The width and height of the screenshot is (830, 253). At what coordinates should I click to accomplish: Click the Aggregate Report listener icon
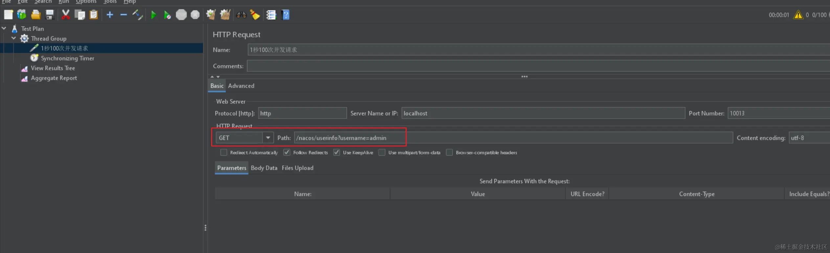[24, 78]
